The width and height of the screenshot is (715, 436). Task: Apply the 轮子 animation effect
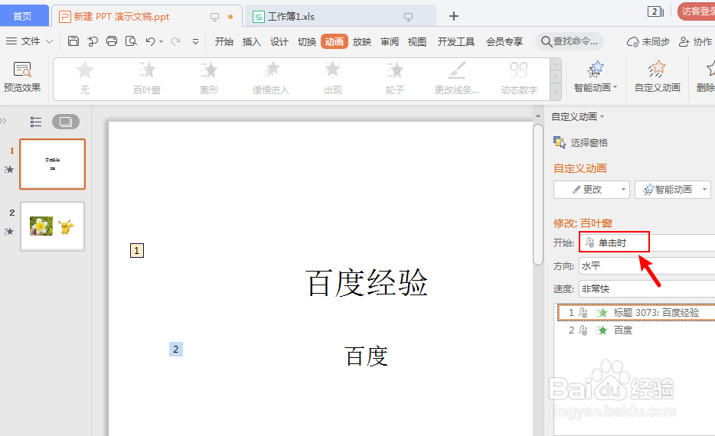(395, 78)
